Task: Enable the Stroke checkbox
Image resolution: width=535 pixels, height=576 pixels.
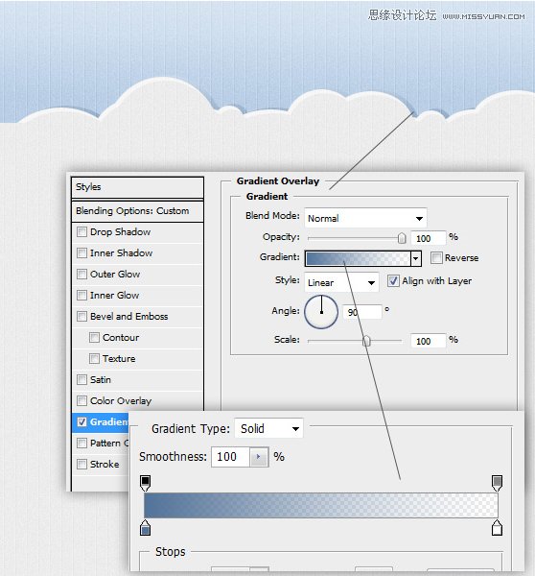Action: [81, 464]
